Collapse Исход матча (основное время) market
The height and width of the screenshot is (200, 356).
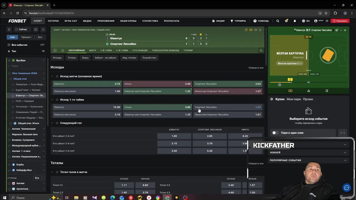click(x=52, y=76)
